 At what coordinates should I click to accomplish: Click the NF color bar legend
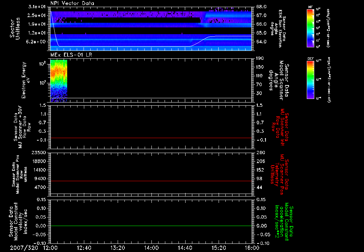tap(310, 28)
